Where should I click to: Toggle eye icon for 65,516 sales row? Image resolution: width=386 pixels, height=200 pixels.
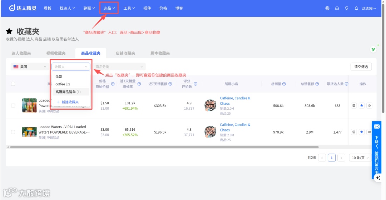tap(369, 132)
